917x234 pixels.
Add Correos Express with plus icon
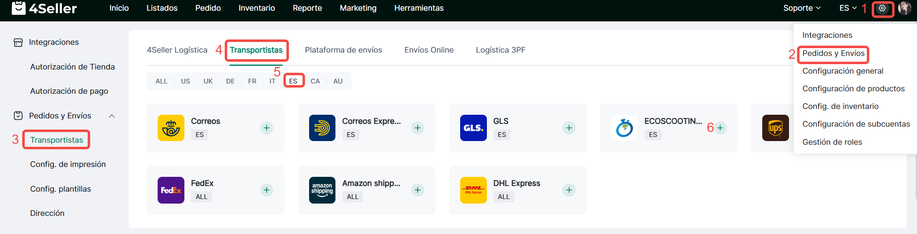click(418, 128)
